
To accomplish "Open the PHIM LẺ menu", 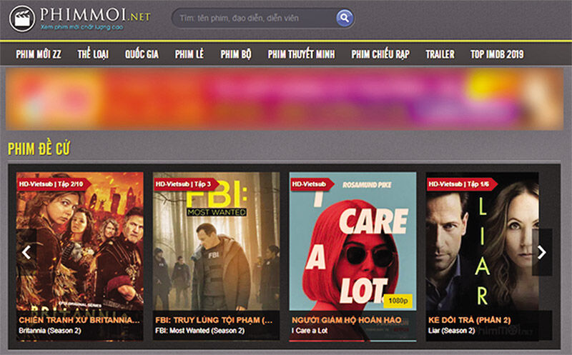I will point(189,54).
